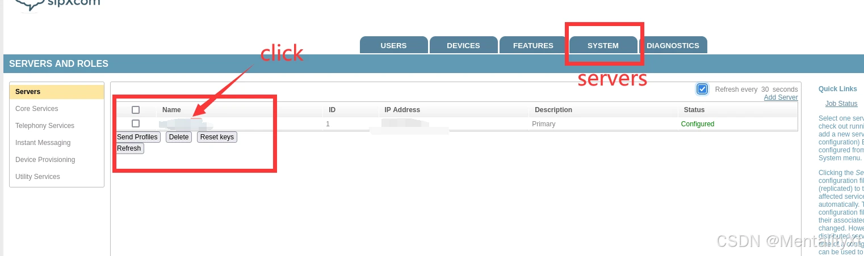Viewport: 864px width, 256px height.
Task: Click the sipXcom logo icon
Action: pyautogui.click(x=28, y=5)
